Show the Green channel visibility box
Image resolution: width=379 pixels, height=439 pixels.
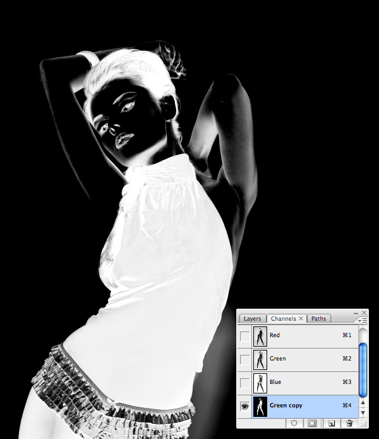[245, 360]
